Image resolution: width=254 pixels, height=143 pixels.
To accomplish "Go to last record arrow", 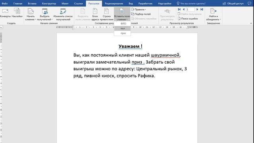I will [202, 10].
